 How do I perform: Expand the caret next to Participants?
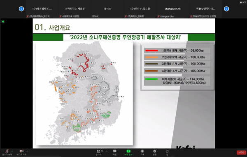pos(107,151)
